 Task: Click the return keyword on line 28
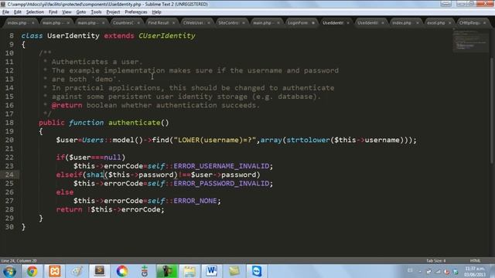[69, 209]
